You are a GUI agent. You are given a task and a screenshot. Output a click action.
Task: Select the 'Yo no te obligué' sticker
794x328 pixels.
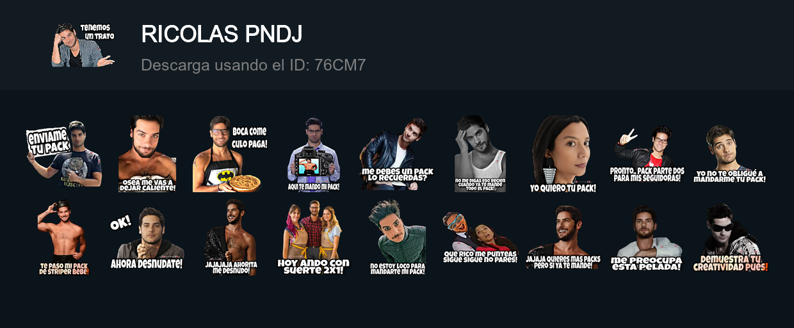[x=730, y=154]
